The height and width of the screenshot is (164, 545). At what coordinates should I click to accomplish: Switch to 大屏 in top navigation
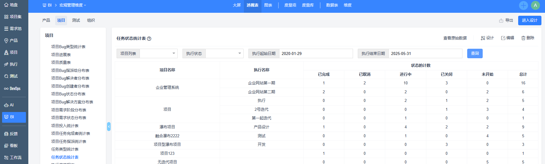click(237, 5)
